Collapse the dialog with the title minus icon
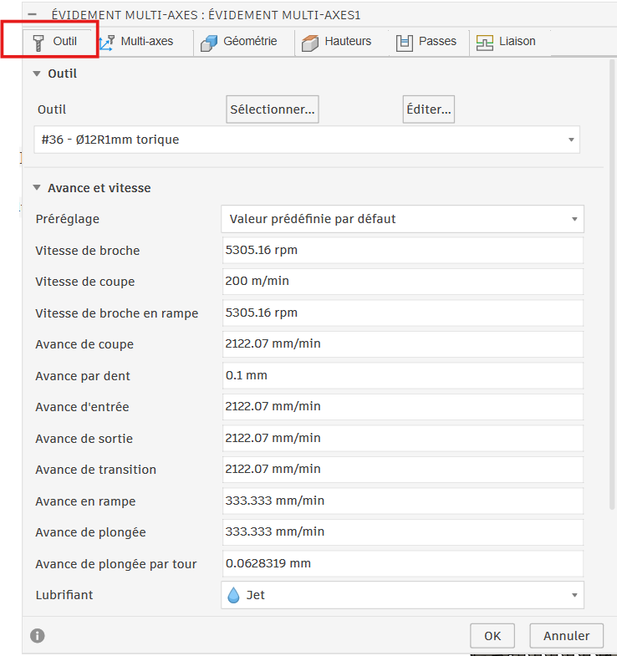The width and height of the screenshot is (617, 656). pos(33,15)
